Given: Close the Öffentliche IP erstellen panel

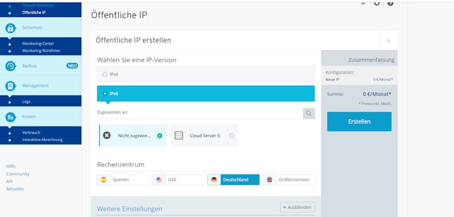Looking at the screenshot, I should pyautogui.click(x=389, y=41).
